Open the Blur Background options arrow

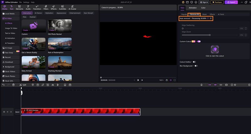pyautogui.click(x=193, y=66)
